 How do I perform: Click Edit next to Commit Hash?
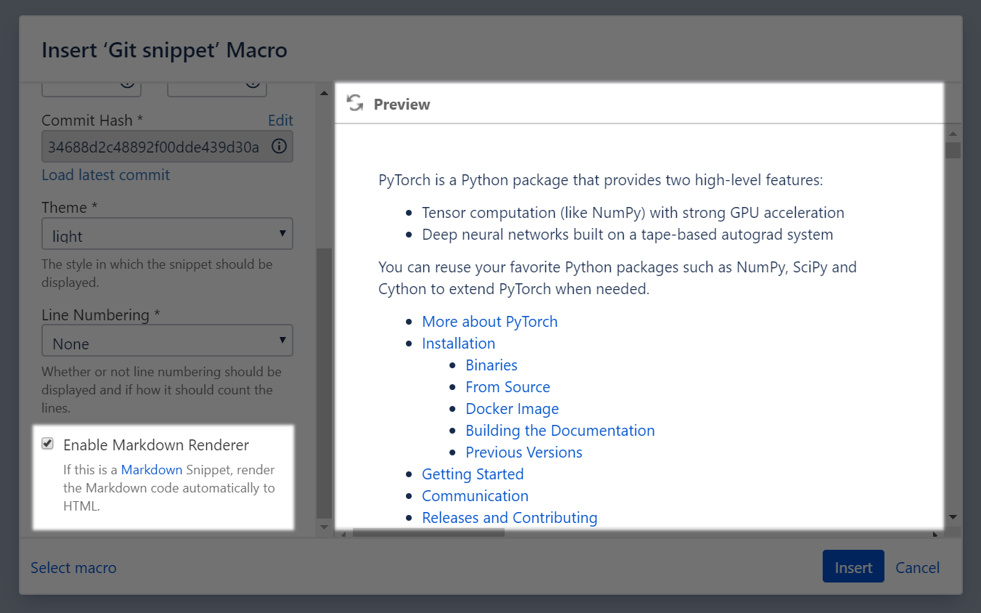(280, 121)
